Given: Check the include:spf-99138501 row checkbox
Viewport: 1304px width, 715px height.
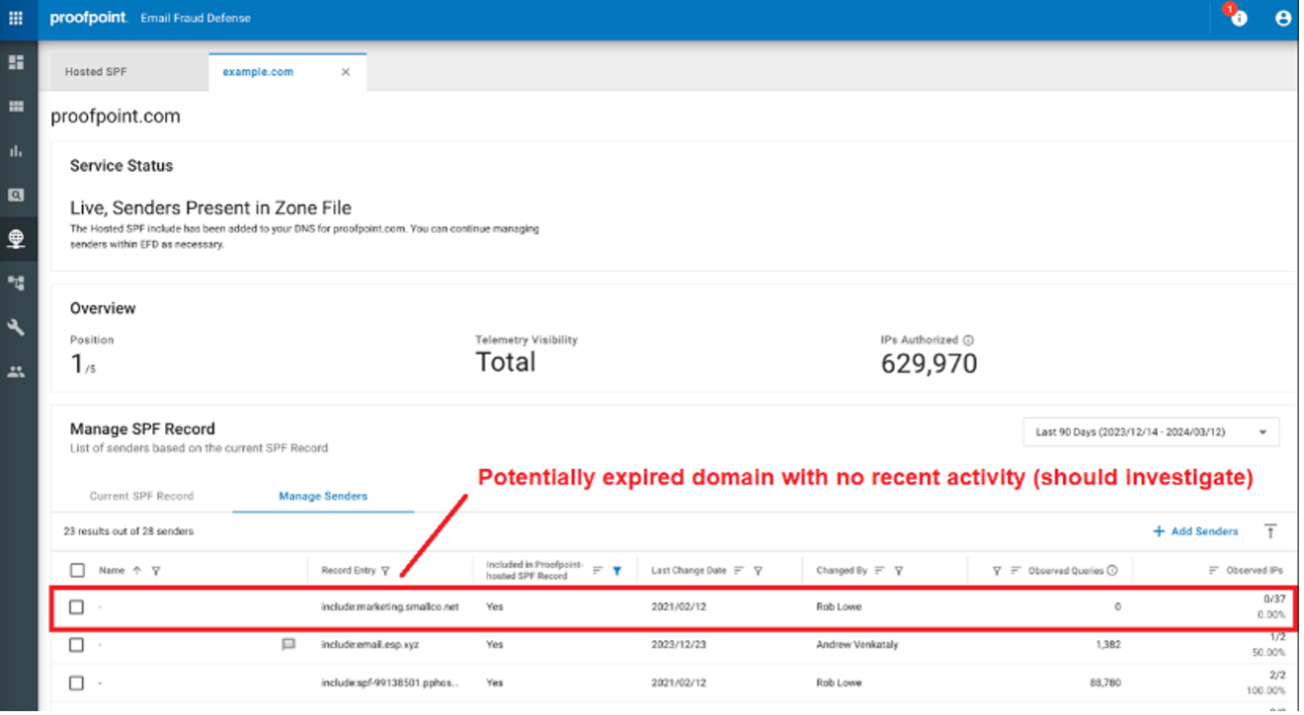Looking at the screenshot, I should click(77, 682).
